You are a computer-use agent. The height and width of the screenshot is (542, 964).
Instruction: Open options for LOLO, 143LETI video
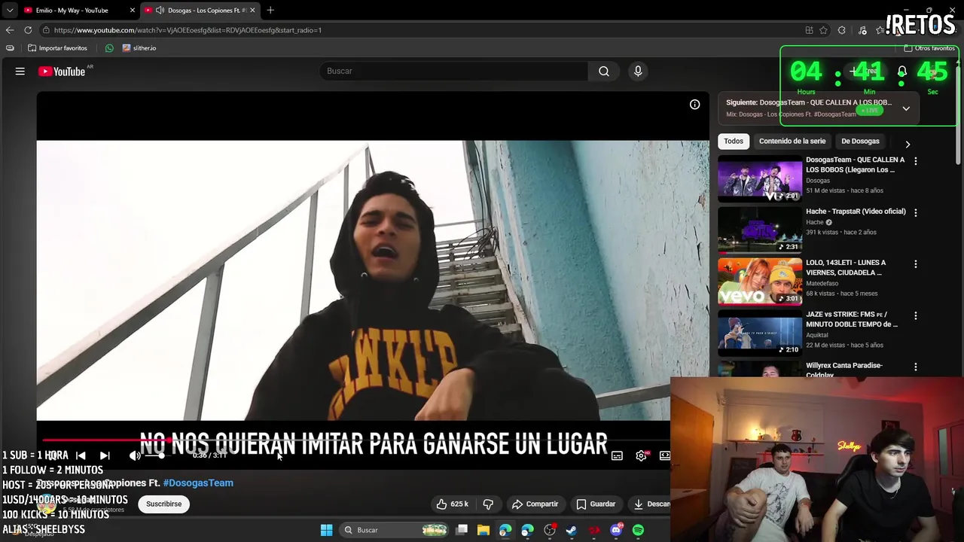pyautogui.click(x=916, y=264)
